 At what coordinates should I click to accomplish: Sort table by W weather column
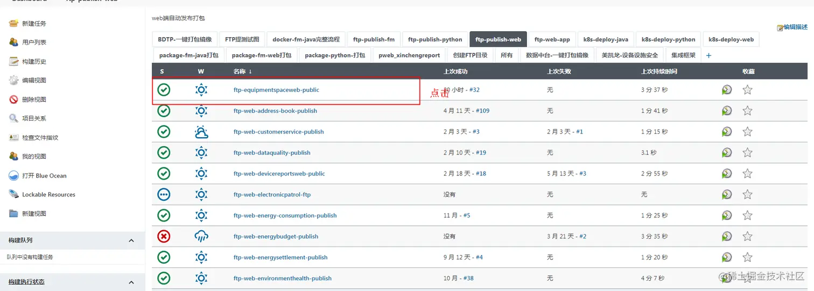tap(201, 71)
